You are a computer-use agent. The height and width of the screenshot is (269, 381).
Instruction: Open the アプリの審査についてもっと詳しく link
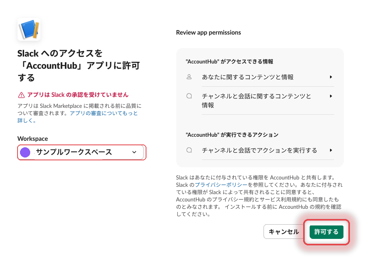pos(78,117)
